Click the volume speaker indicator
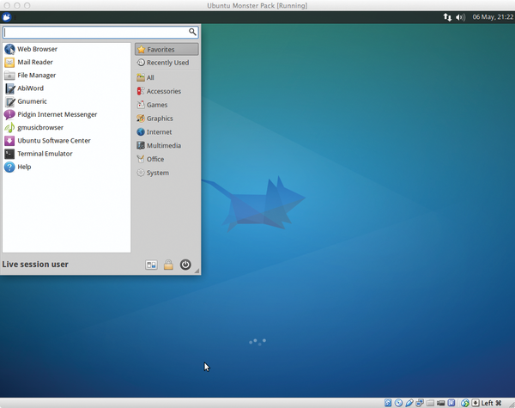The height and width of the screenshot is (408, 515). (460, 17)
